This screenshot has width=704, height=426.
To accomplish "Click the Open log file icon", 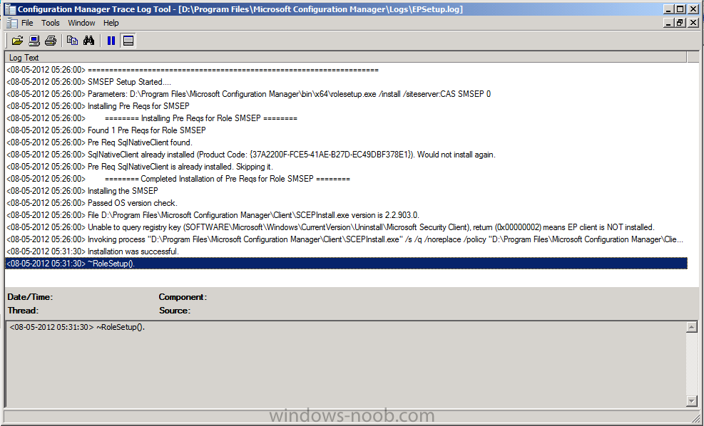I will point(17,41).
